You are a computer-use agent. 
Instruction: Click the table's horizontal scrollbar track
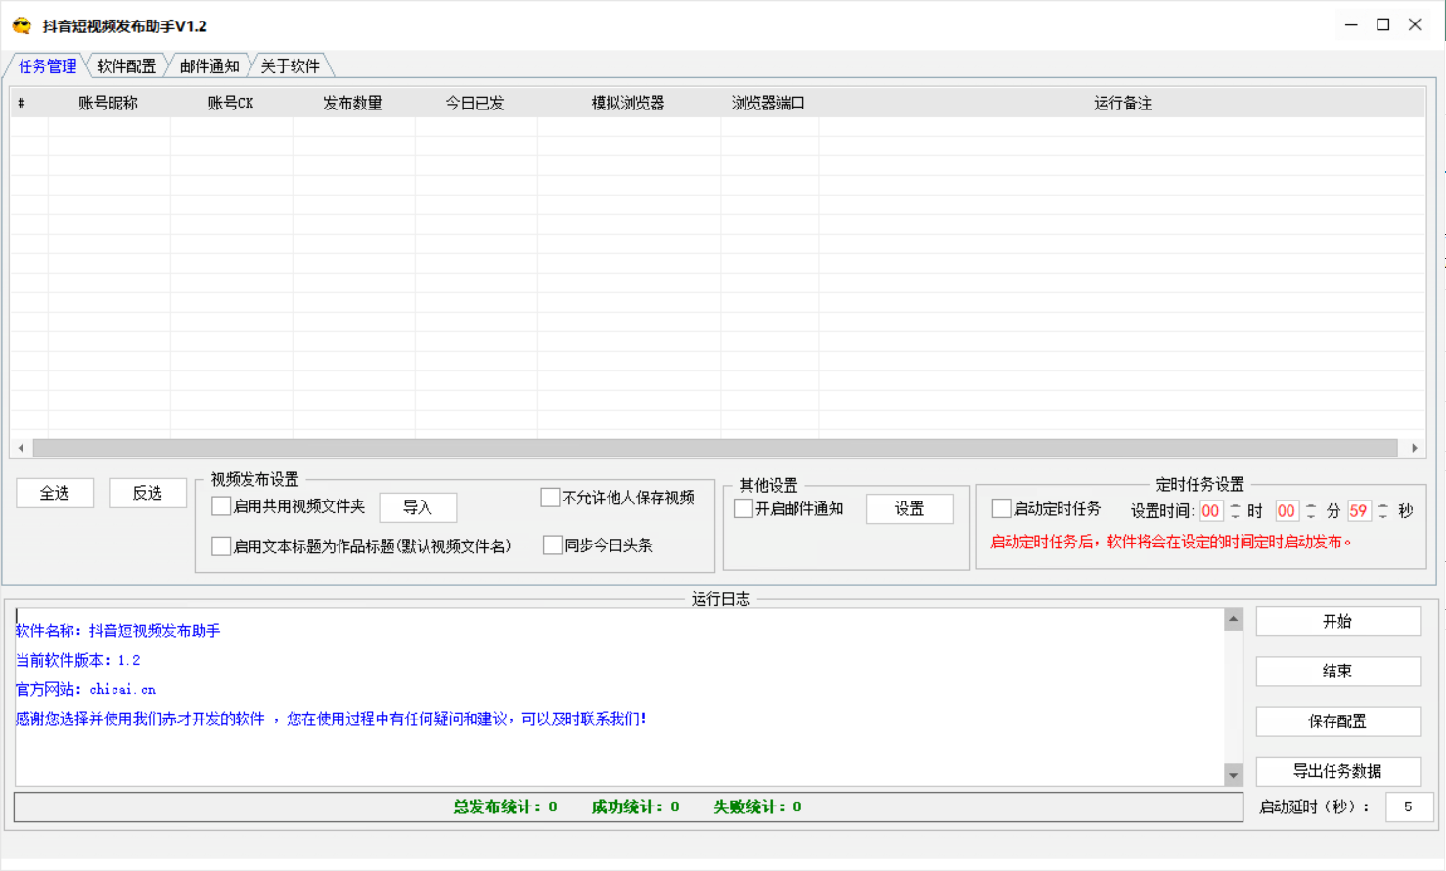(715, 448)
